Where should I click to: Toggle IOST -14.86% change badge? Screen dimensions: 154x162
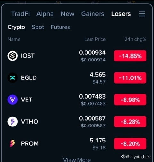click(x=130, y=56)
